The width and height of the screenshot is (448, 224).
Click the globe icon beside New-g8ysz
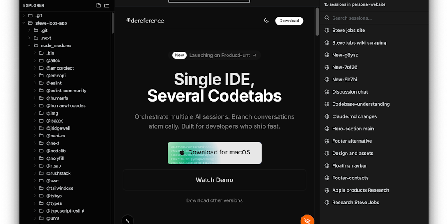(327, 55)
